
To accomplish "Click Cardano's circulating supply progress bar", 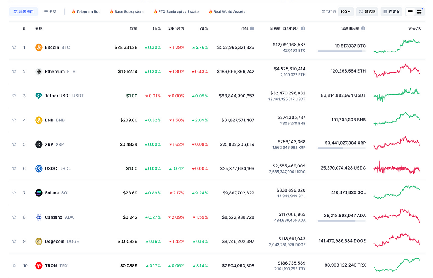I will tap(342, 221).
